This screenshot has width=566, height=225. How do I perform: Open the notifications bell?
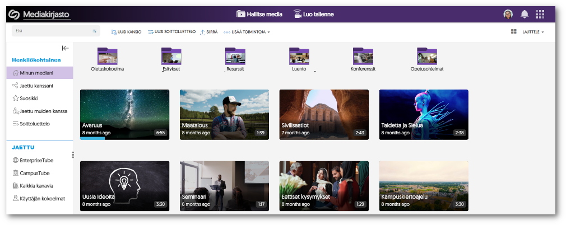click(524, 15)
